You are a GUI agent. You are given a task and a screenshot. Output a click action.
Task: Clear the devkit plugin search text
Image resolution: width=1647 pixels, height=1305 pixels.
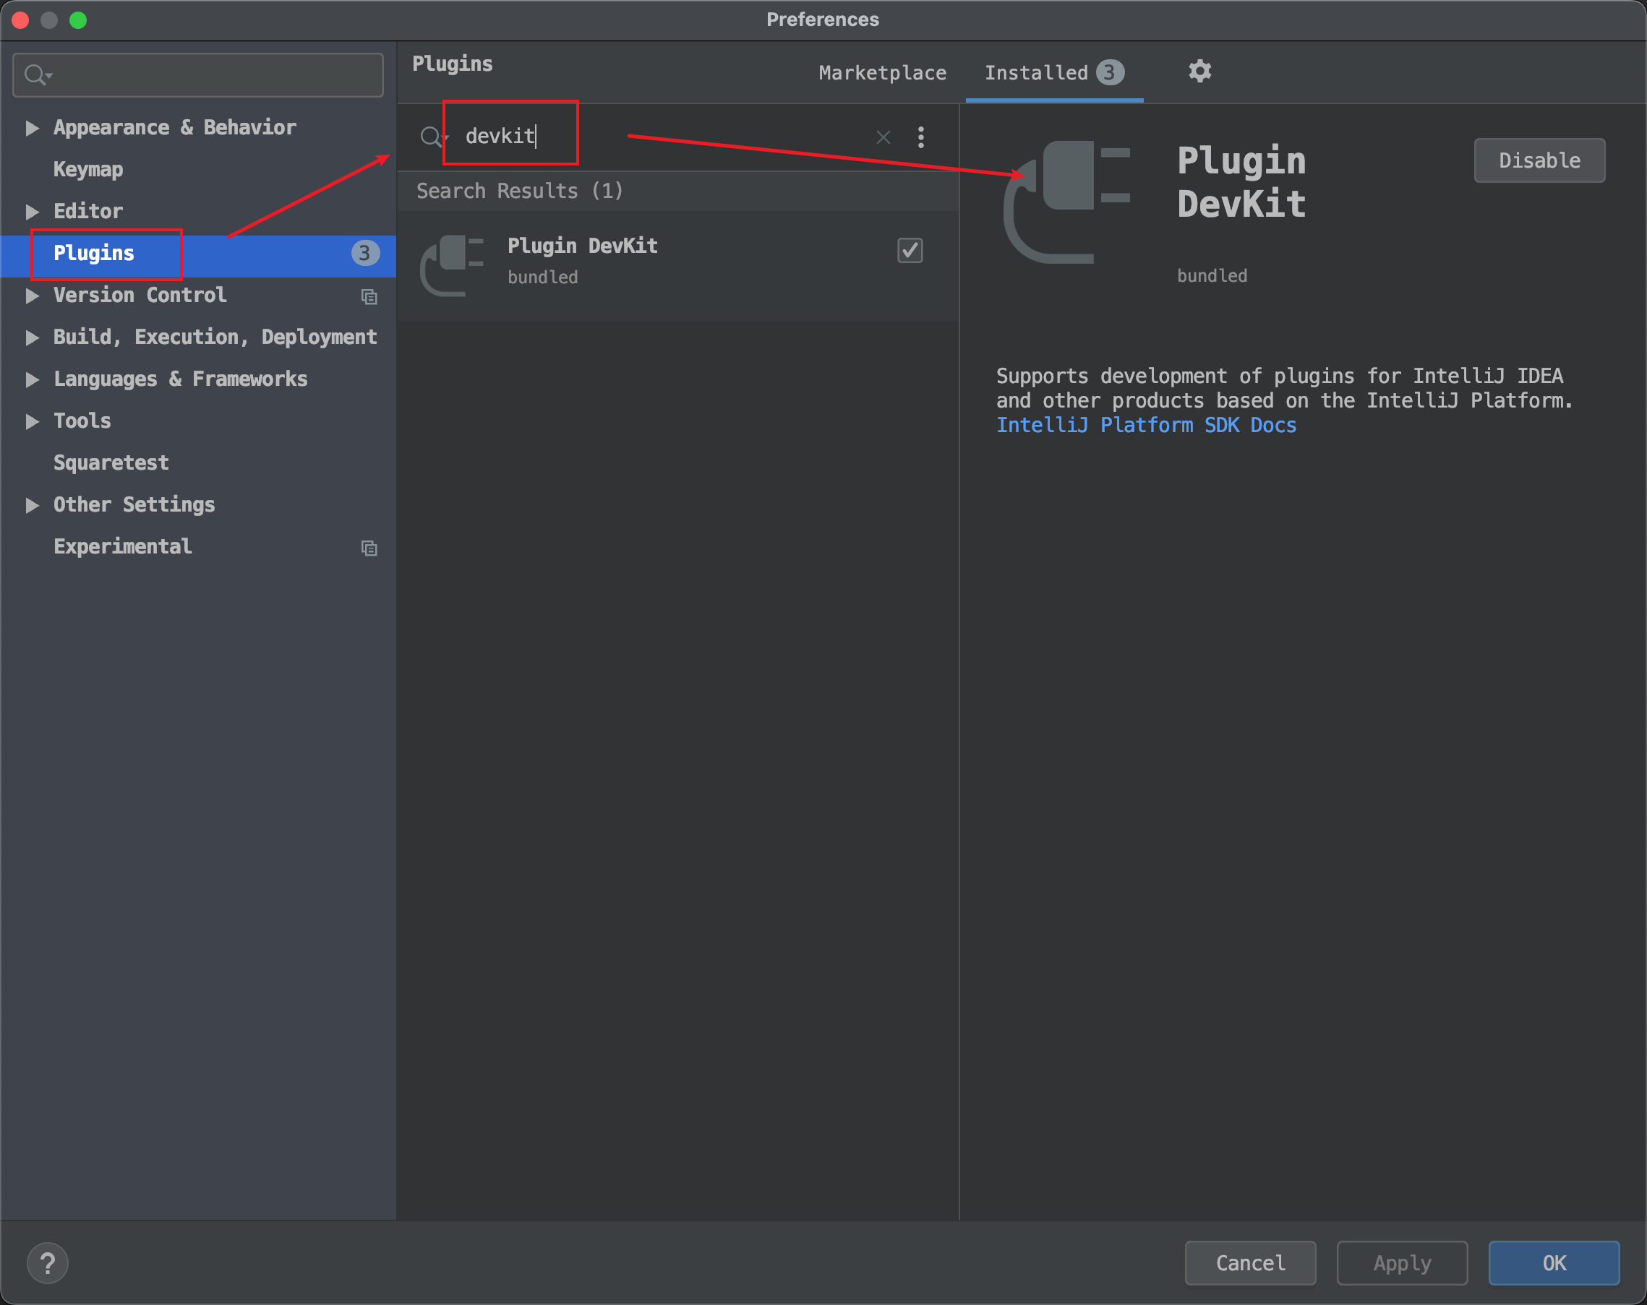click(883, 137)
